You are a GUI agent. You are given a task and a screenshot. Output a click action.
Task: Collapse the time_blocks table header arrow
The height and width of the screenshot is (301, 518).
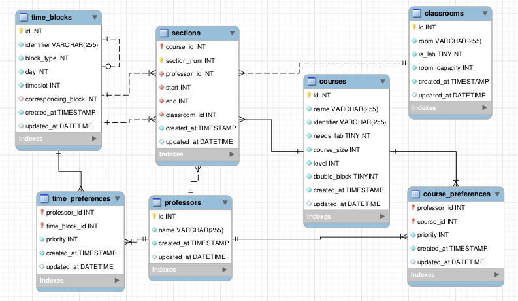click(x=95, y=17)
